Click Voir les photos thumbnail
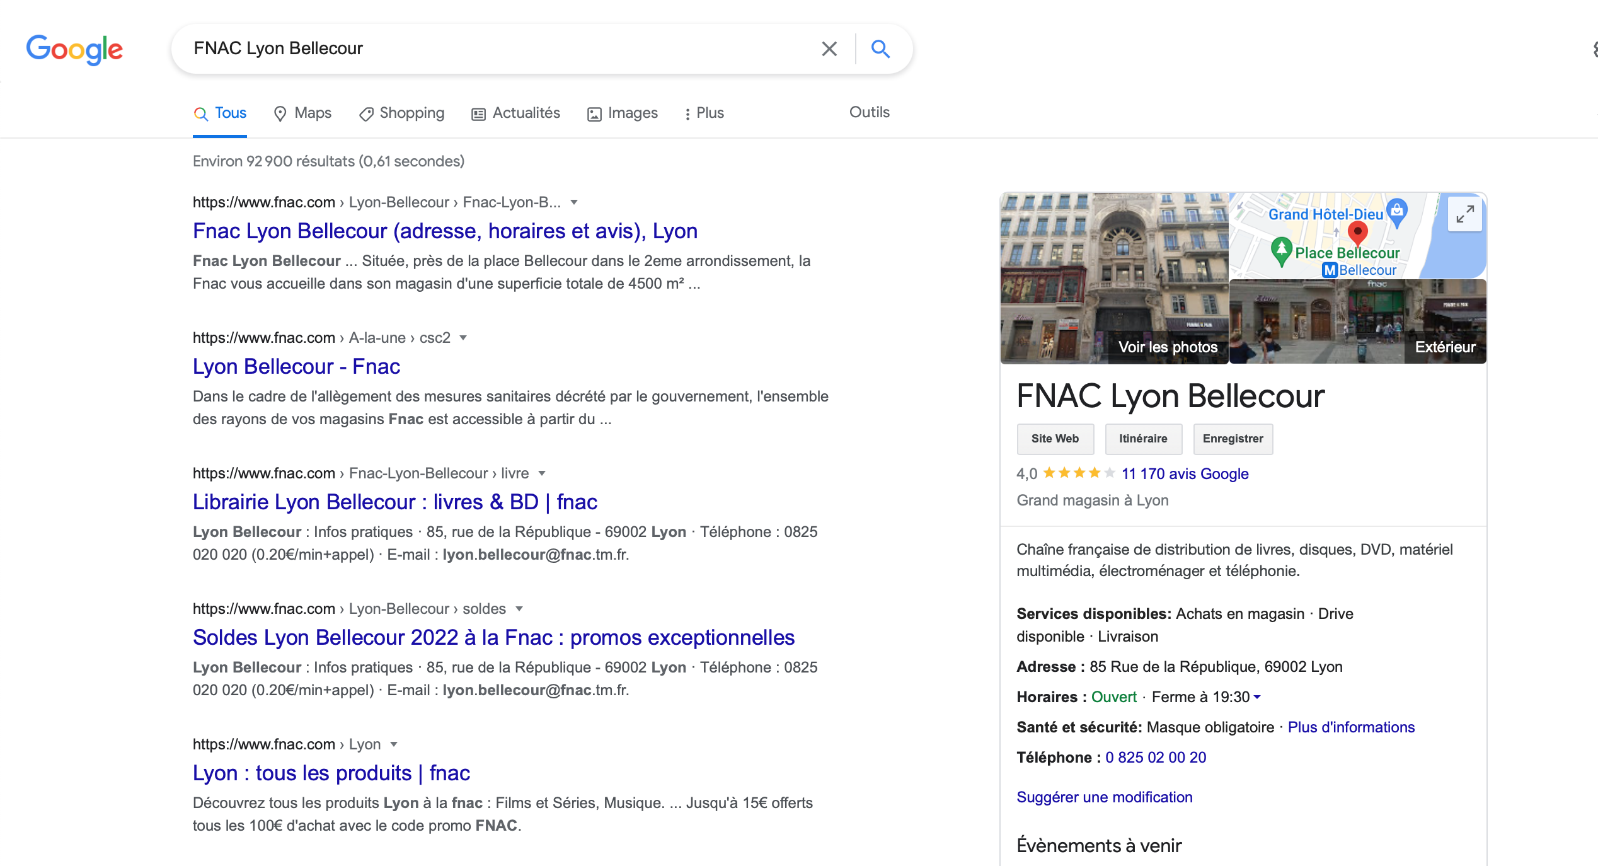This screenshot has height=866, width=1598. (x=1114, y=278)
